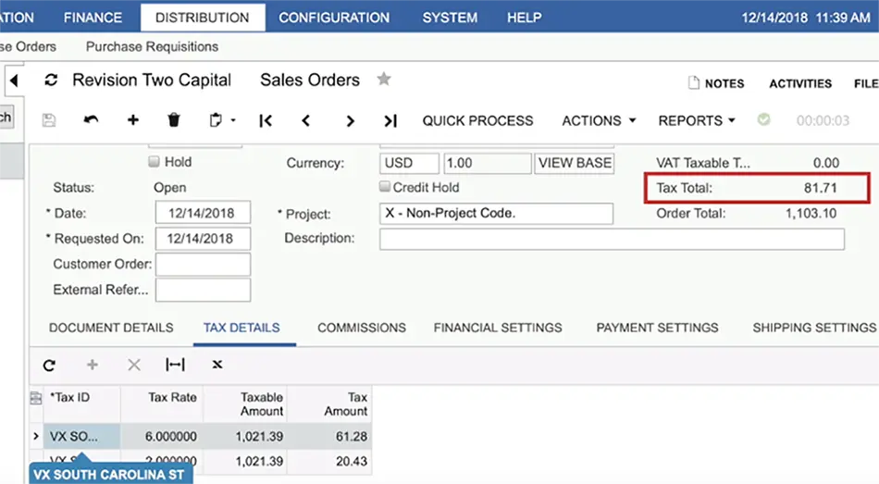Switch to the Payment Settings tab
Image resolution: width=879 pixels, height=484 pixels.
click(x=657, y=328)
